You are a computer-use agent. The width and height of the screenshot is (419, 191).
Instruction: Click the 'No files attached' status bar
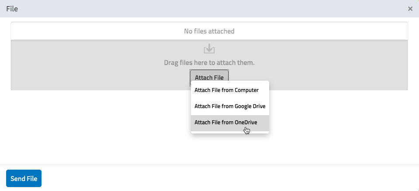209,31
